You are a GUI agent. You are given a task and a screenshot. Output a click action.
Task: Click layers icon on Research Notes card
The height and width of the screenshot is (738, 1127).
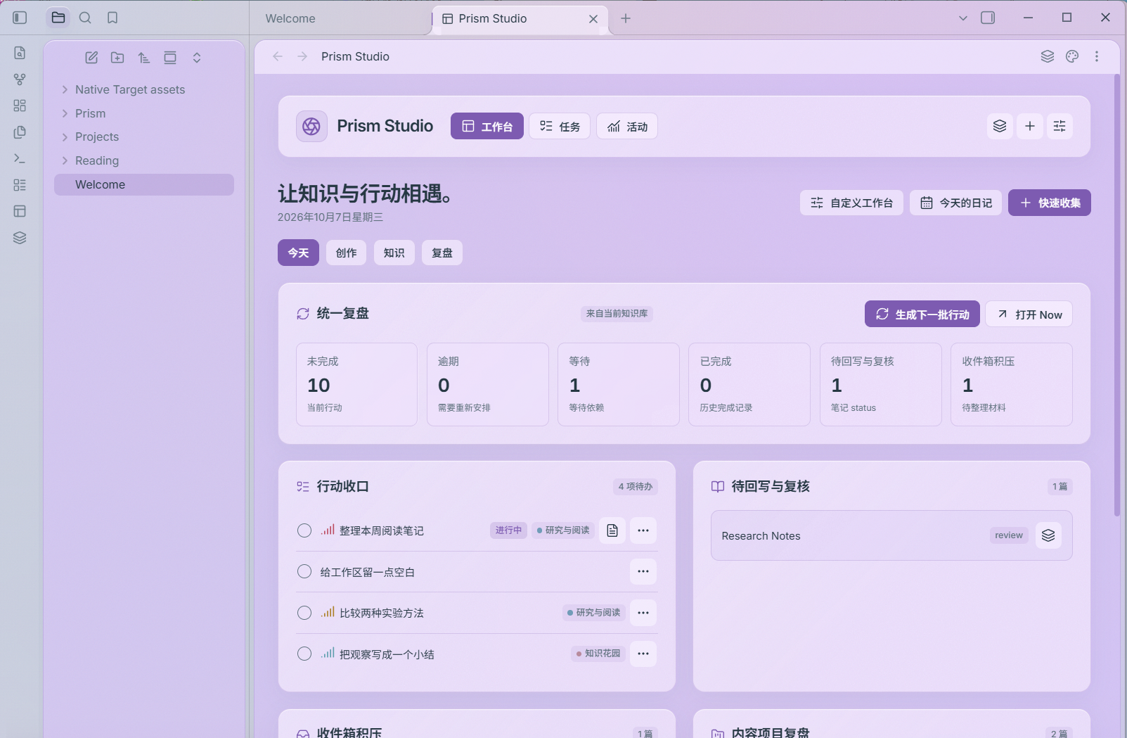(1048, 535)
